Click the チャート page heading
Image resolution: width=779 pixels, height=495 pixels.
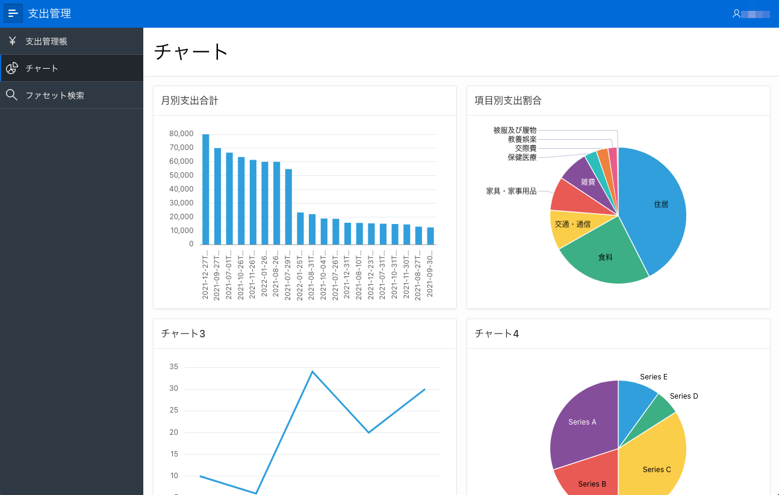click(191, 52)
